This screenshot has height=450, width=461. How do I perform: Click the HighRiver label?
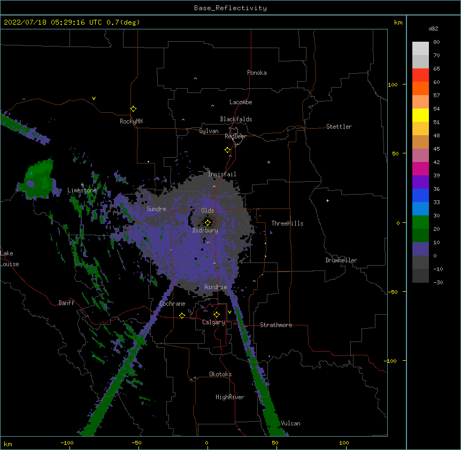coord(230,397)
